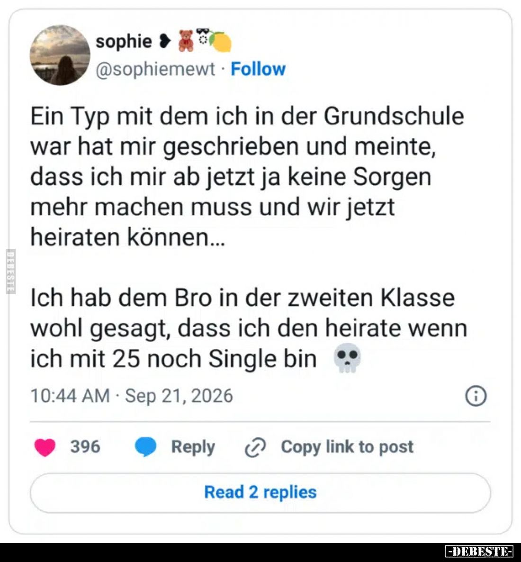Open sophie's profile picture
This screenshot has height=562, width=521.
pos(60,55)
